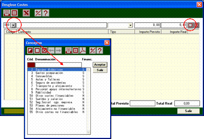Image resolution: width=204 pixels, height=139 pixels.
Task: Click the Concepto column header
Action: 63,32
